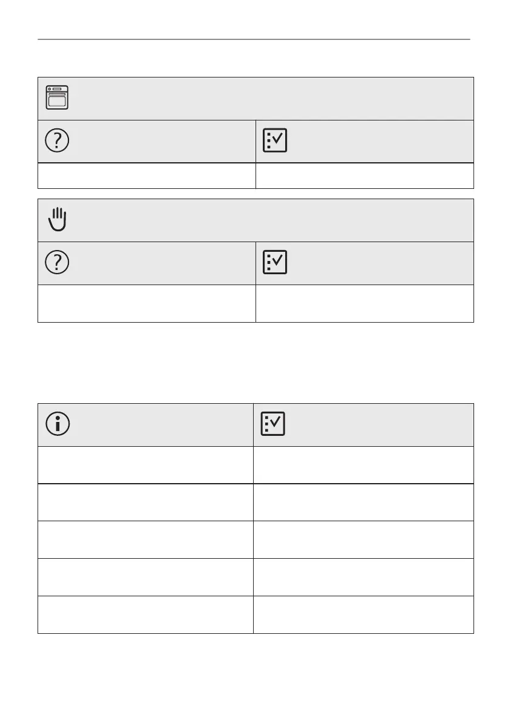Viewport: 508px width, 721px height.
Task: Click the checklist icon under the hand section
Action: (x=275, y=263)
